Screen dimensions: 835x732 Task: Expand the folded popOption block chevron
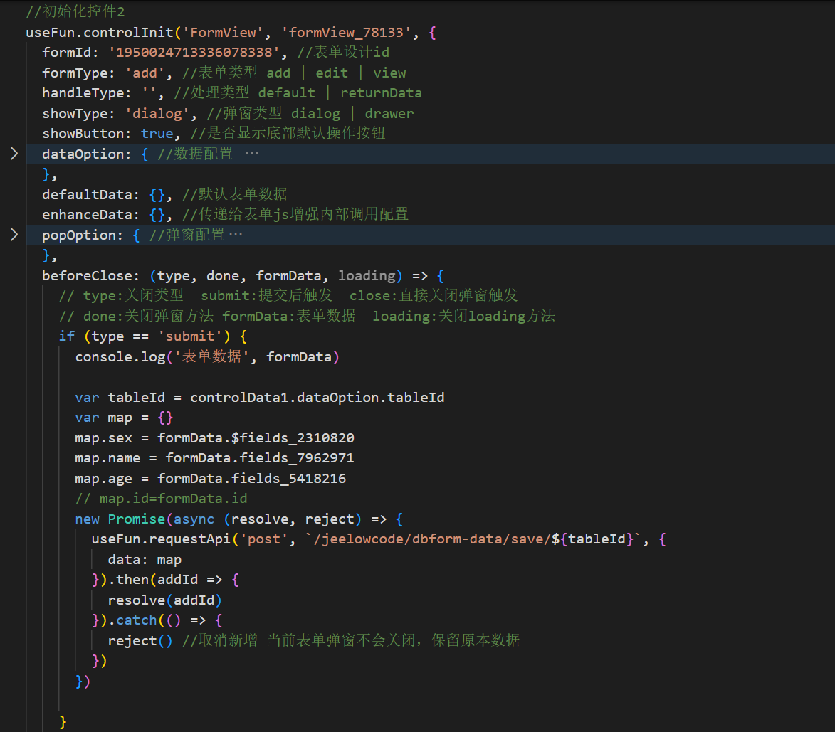pos(14,235)
